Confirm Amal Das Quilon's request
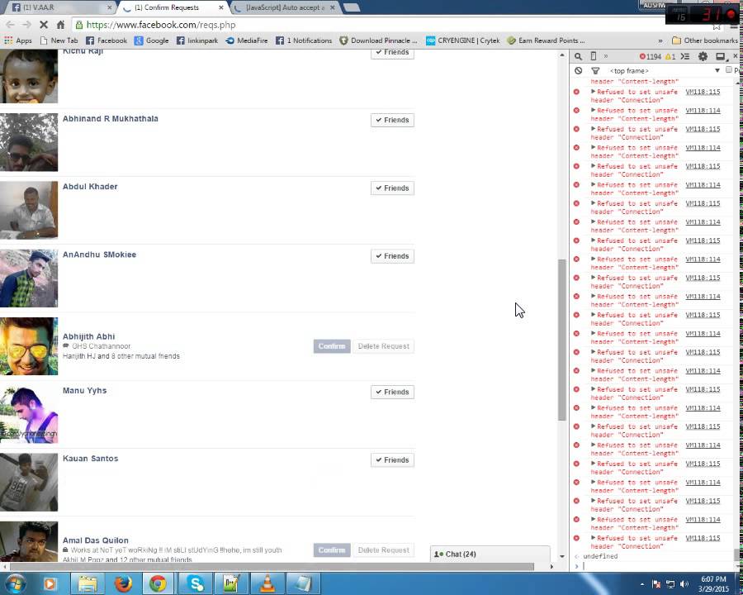The width and height of the screenshot is (743, 595). tap(332, 550)
